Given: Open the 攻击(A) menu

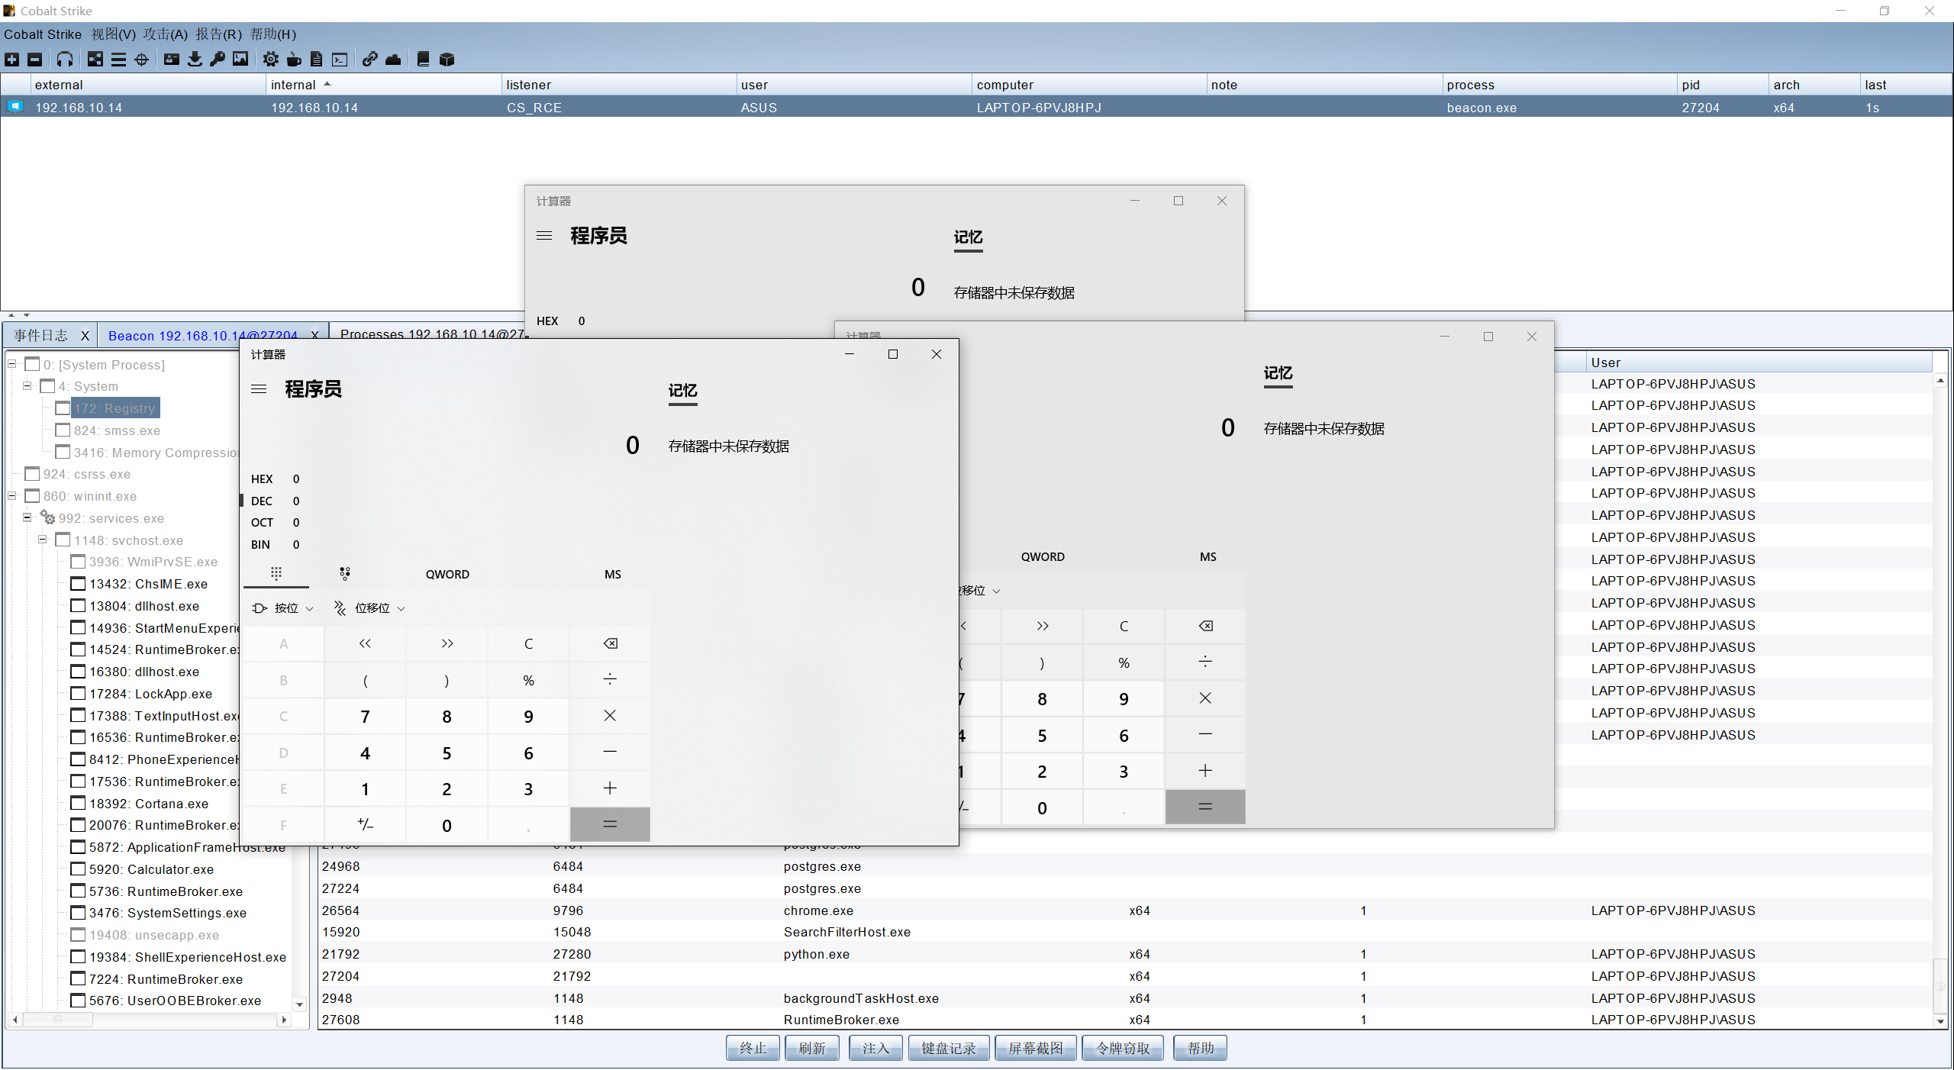Looking at the screenshot, I should pos(165,34).
